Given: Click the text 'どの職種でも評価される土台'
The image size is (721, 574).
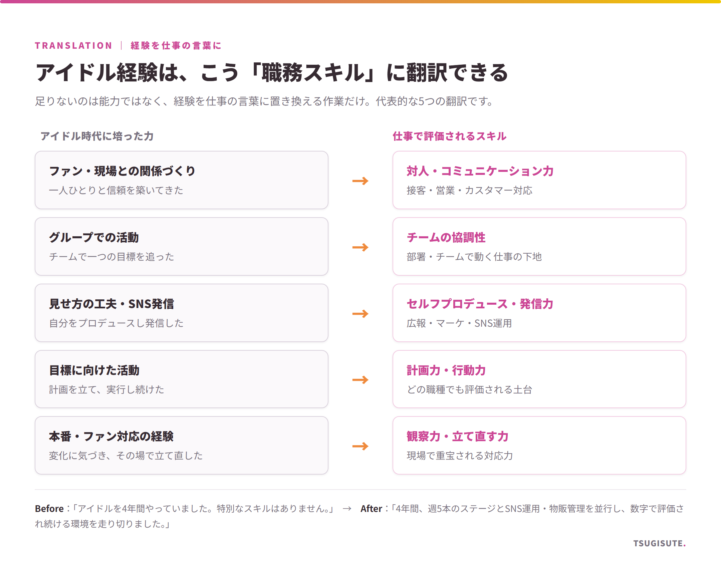Looking at the screenshot, I should click(469, 389).
